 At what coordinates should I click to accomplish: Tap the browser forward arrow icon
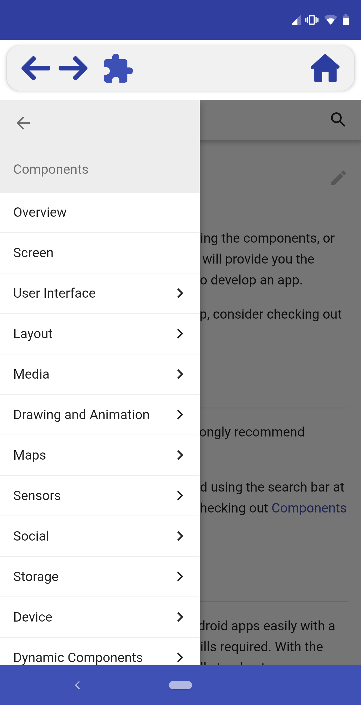tap(73, 68)
